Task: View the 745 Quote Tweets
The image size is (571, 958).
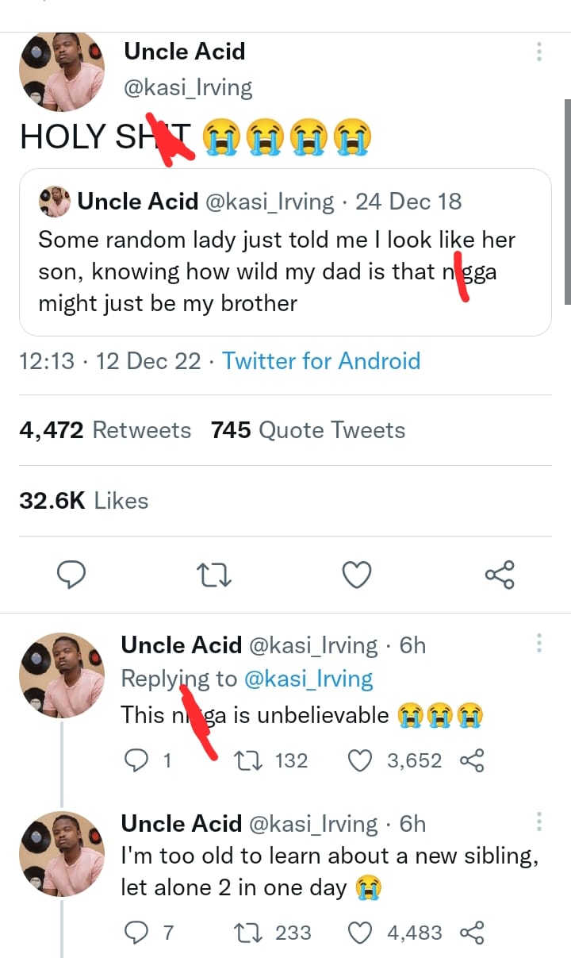Action: tap(308, 430)
